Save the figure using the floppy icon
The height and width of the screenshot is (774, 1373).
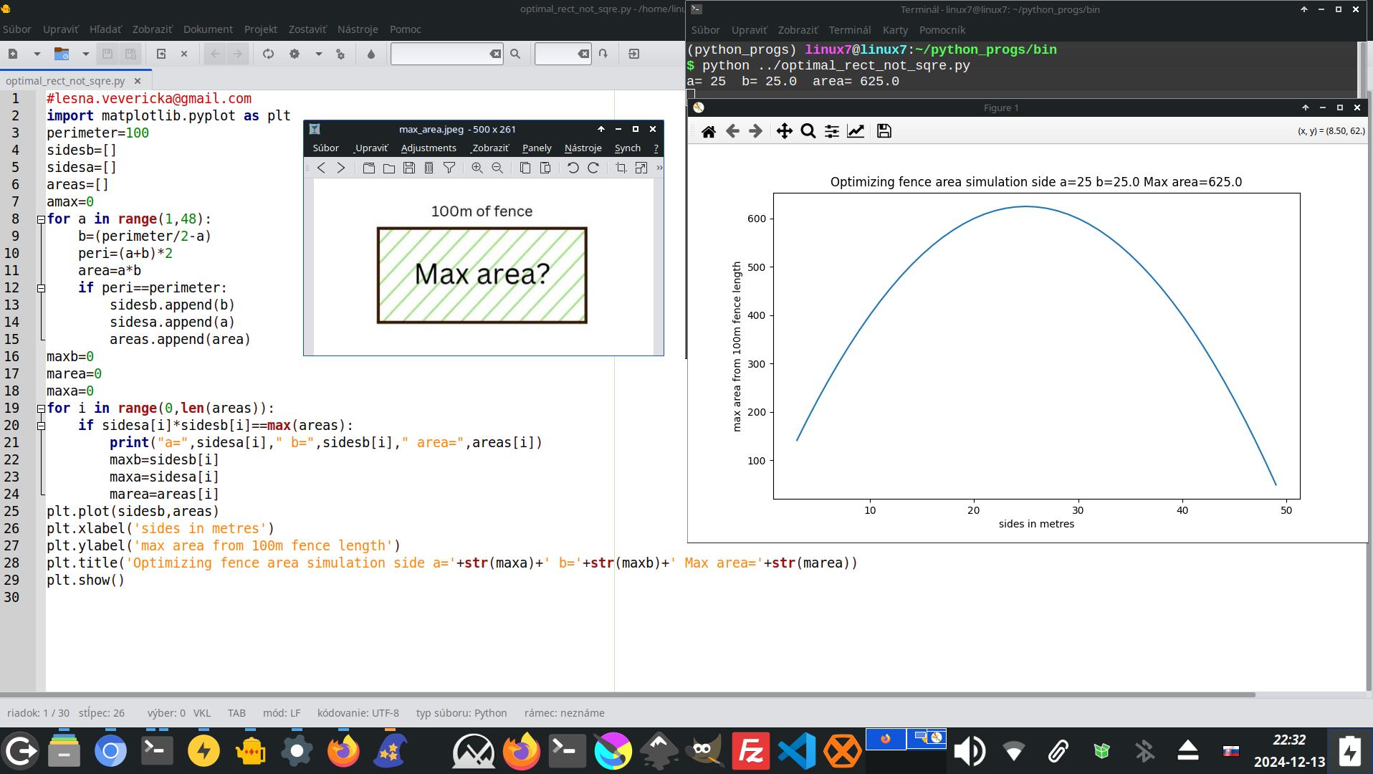(x=884, y=131)
